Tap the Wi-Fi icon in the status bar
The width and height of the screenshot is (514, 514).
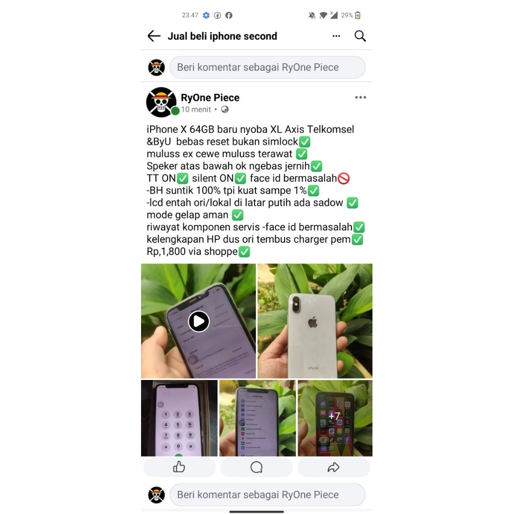tap(324, 15)
